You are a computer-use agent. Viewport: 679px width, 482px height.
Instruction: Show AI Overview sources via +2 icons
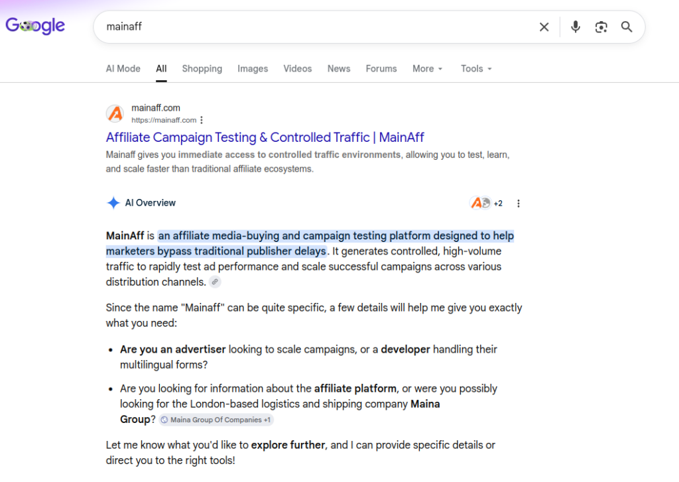click(486, 203)
